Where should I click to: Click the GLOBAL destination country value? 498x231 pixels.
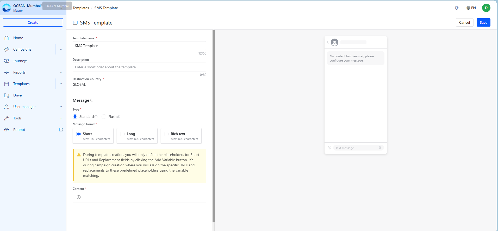(79, 84)
